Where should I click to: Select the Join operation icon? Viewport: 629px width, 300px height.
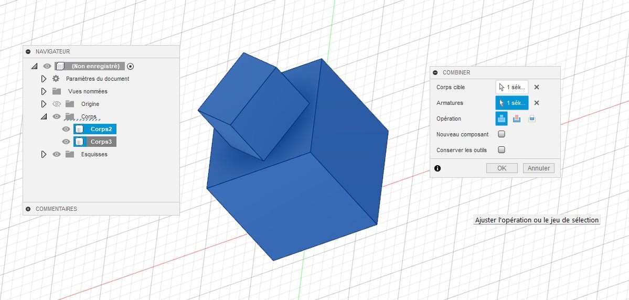click(502, 119)
